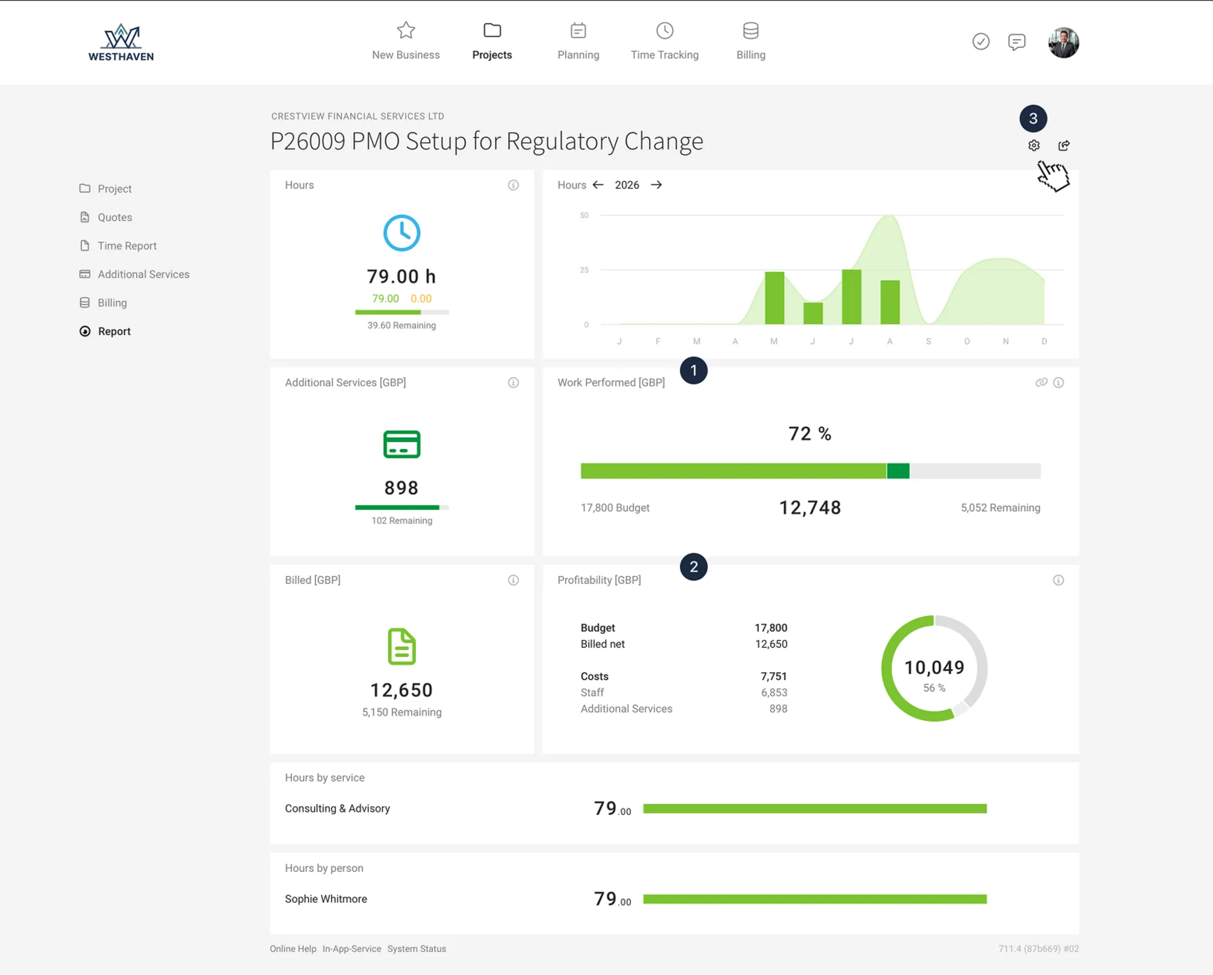Click the Westhaven logo

pos(121,43)
